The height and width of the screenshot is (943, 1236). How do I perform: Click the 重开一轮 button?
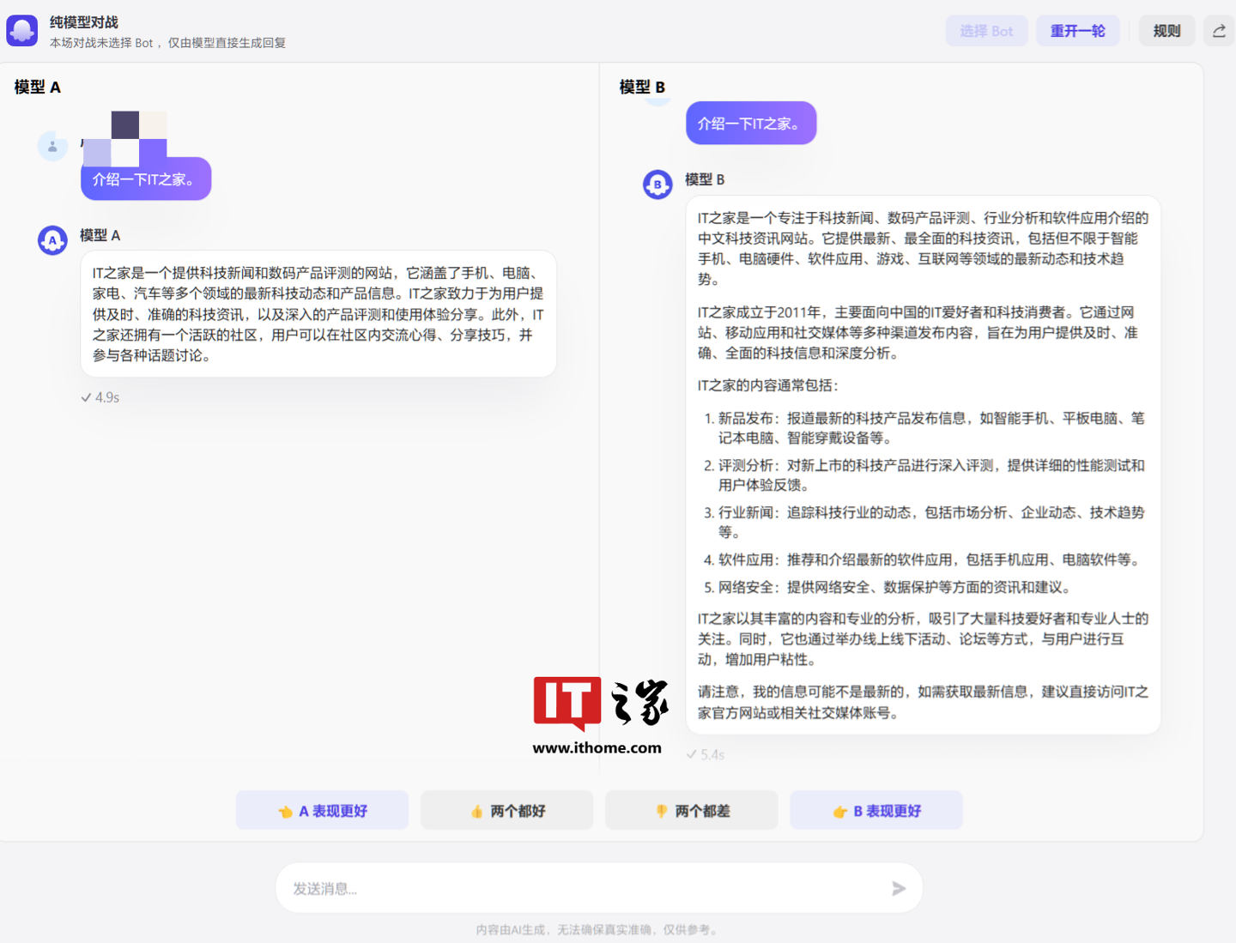click(x=1078, y=31)
